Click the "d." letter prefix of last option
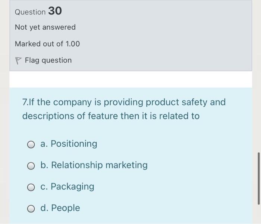The image size is (261, 224). point(44,208)
